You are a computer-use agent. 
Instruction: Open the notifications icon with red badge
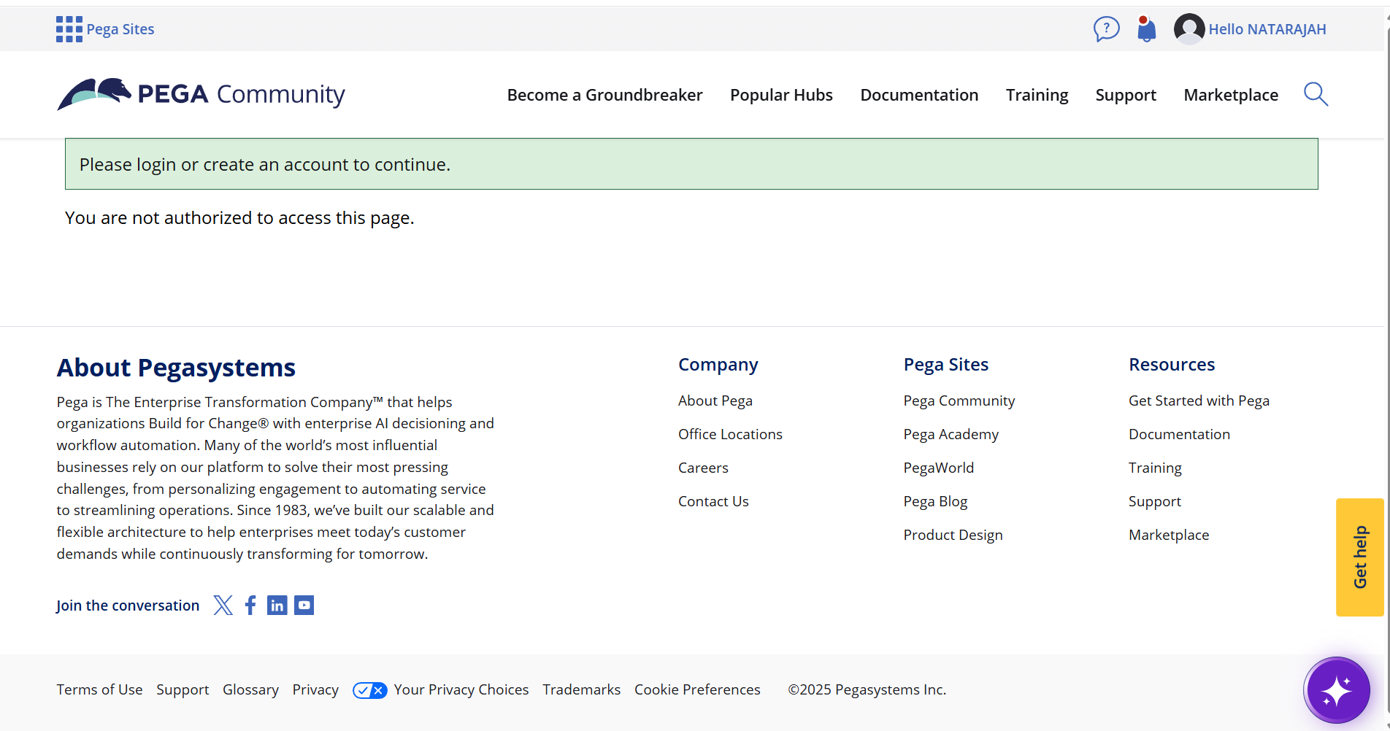click(1145, 28)
